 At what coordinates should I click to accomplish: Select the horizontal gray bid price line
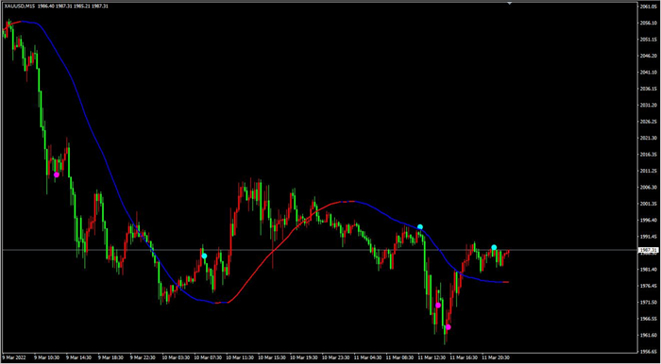click(x=320, y=250)
